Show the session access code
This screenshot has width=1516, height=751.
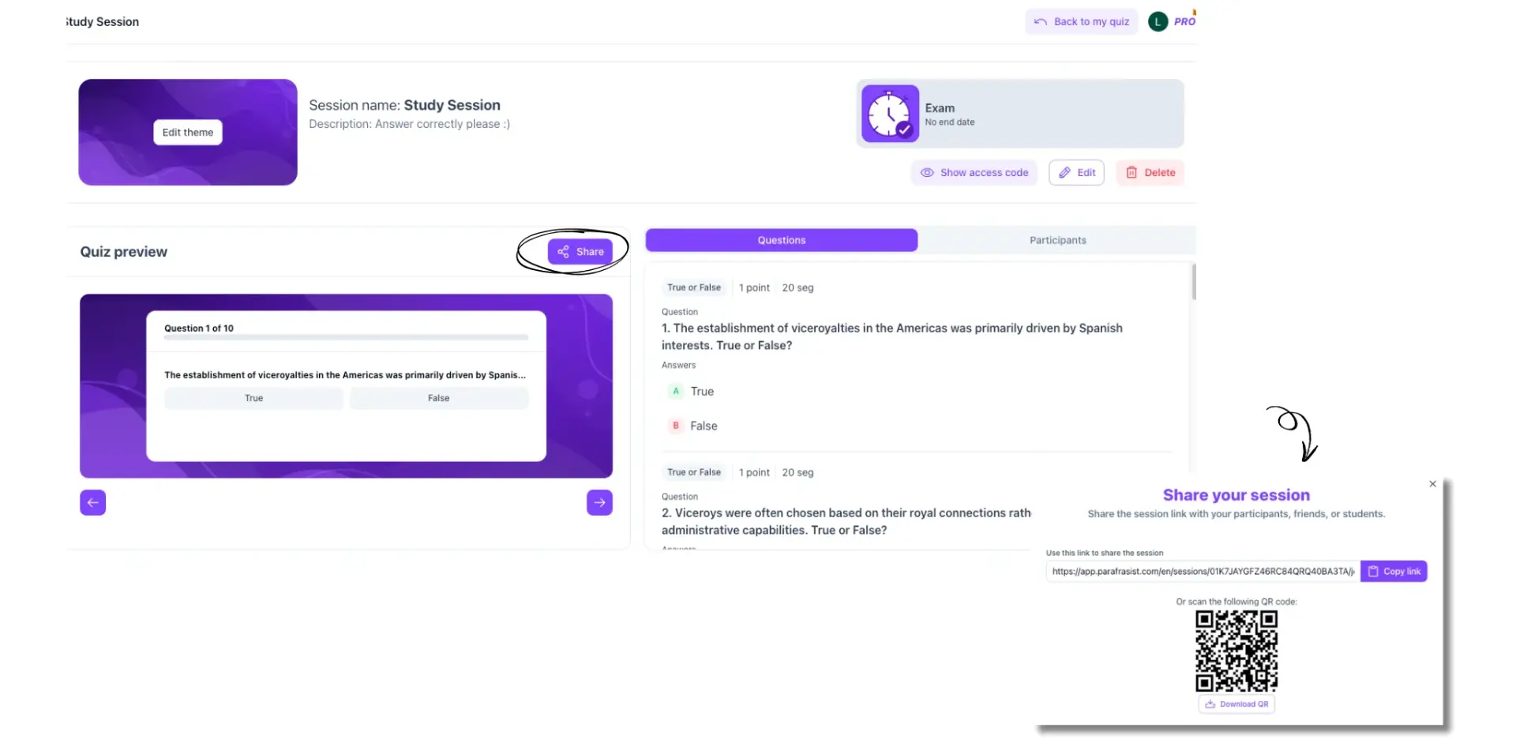[974, 173]
